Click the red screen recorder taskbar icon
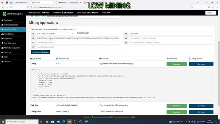This screenshot has height=124, width=220. click(81, 122)
